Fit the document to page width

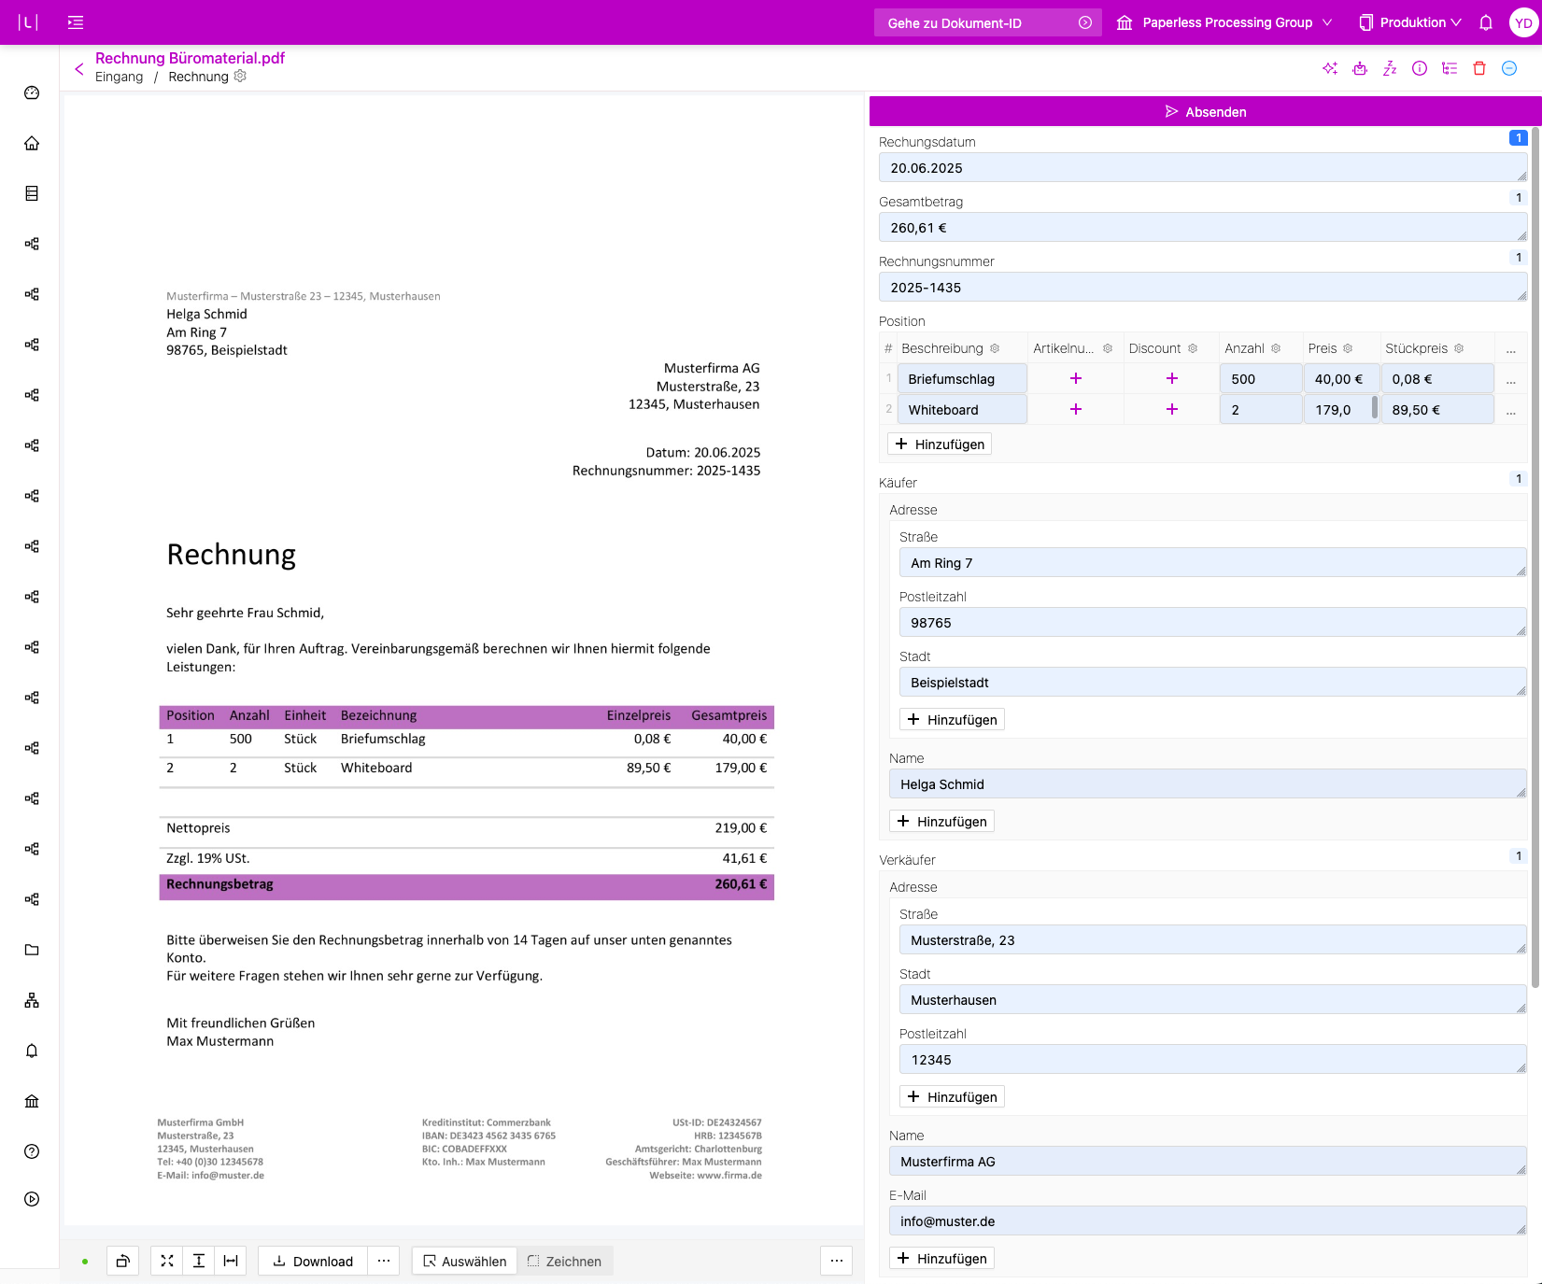[231, 1261]
